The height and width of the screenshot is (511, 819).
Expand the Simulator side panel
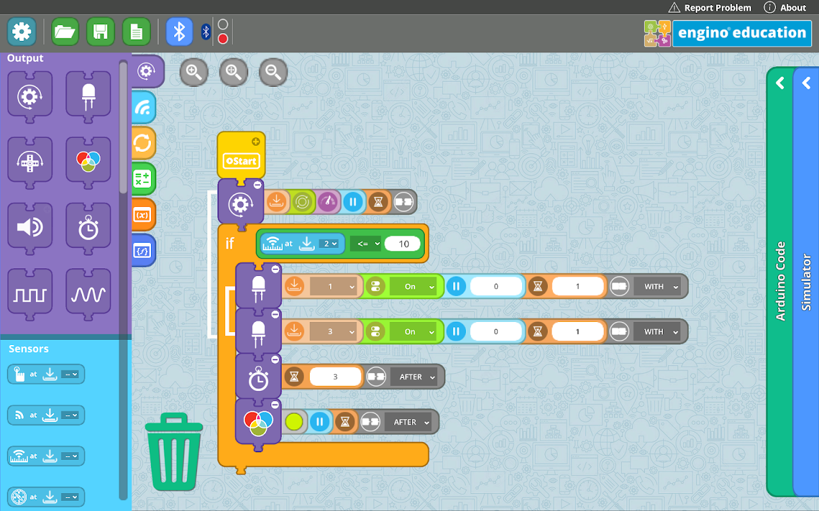pyautogui.click(x=806, y=282)
